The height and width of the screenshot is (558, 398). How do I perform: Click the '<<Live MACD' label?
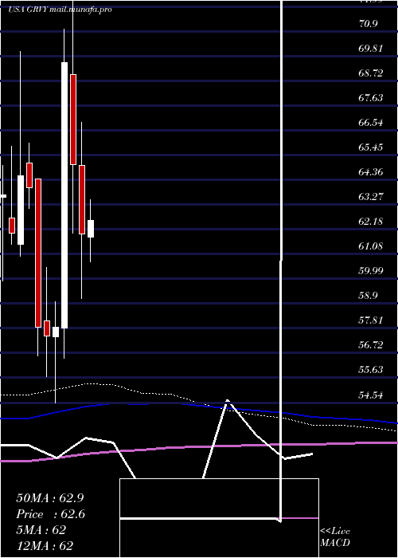(x=335, y=537)
